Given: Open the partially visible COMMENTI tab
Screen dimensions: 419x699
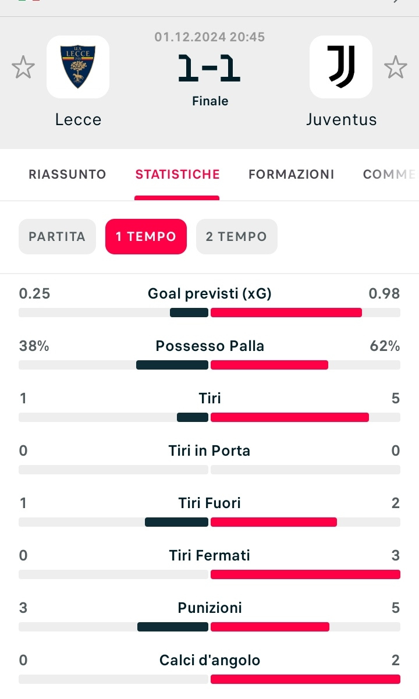Looking at the screenshot, I should pos(390,174).
